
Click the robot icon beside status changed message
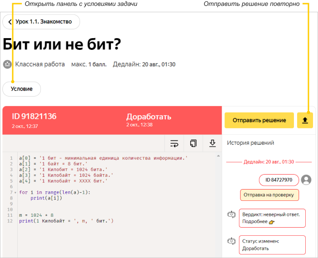coord(232,241)
